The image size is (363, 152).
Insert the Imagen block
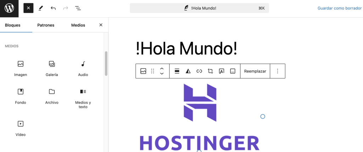coord(21,68)
